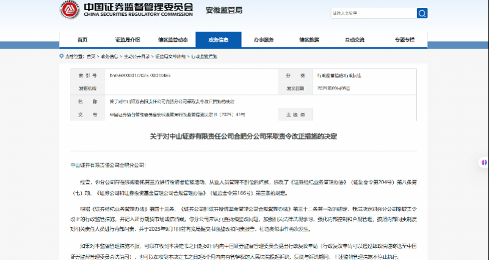This screenshot has width=489, height=260.
Task: Open the 辖区数据 navigation tab
Action: (x=309, y=40)
